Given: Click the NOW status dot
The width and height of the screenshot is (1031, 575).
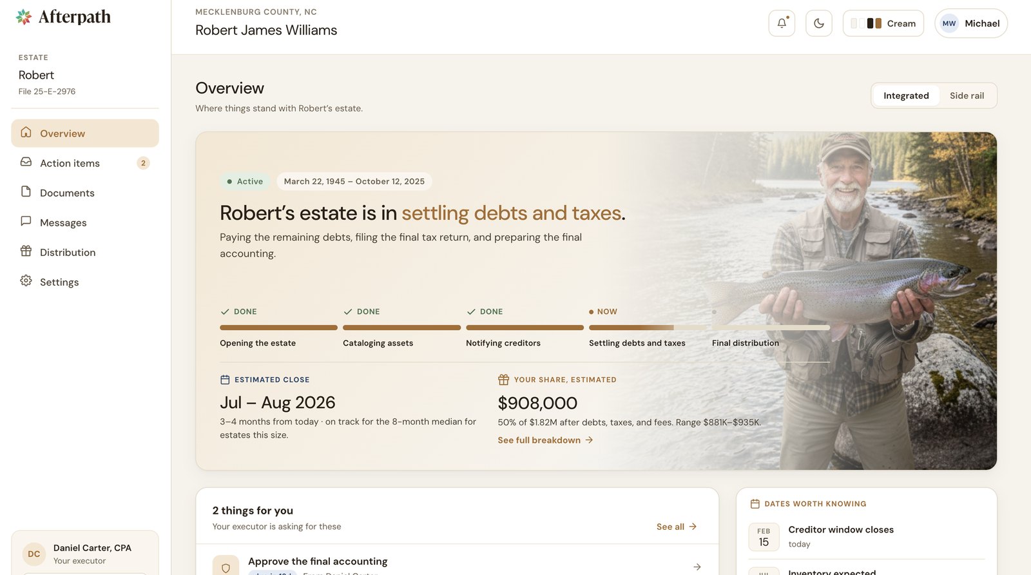Looking at the screenshot, I should (x=591, y=311).
